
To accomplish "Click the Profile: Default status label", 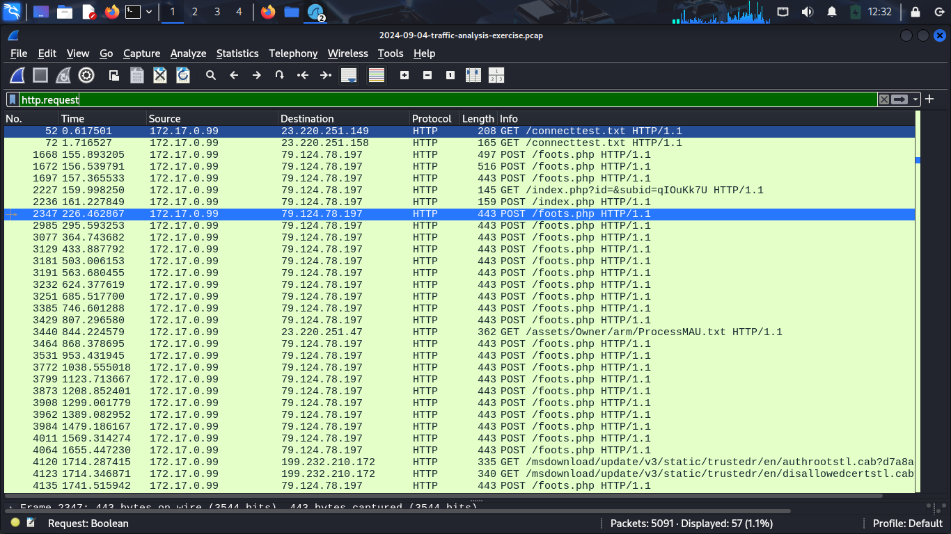I will (907, 523).
